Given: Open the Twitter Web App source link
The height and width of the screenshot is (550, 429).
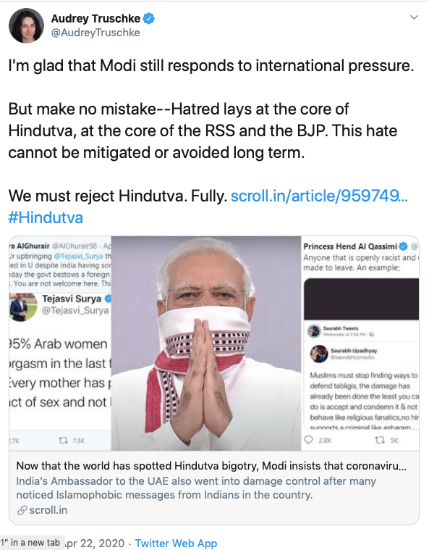Looking at the screenshot, I should click(x=176, y=543).
